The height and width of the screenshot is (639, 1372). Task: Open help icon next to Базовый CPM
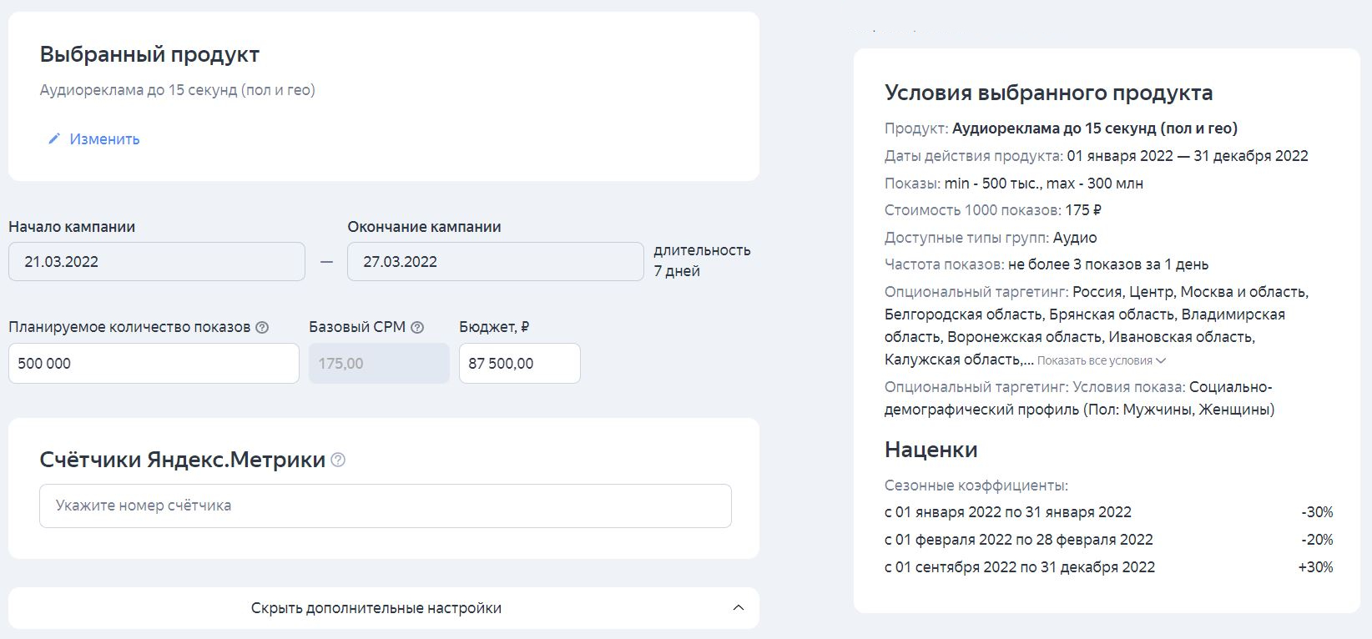(417, 328)
